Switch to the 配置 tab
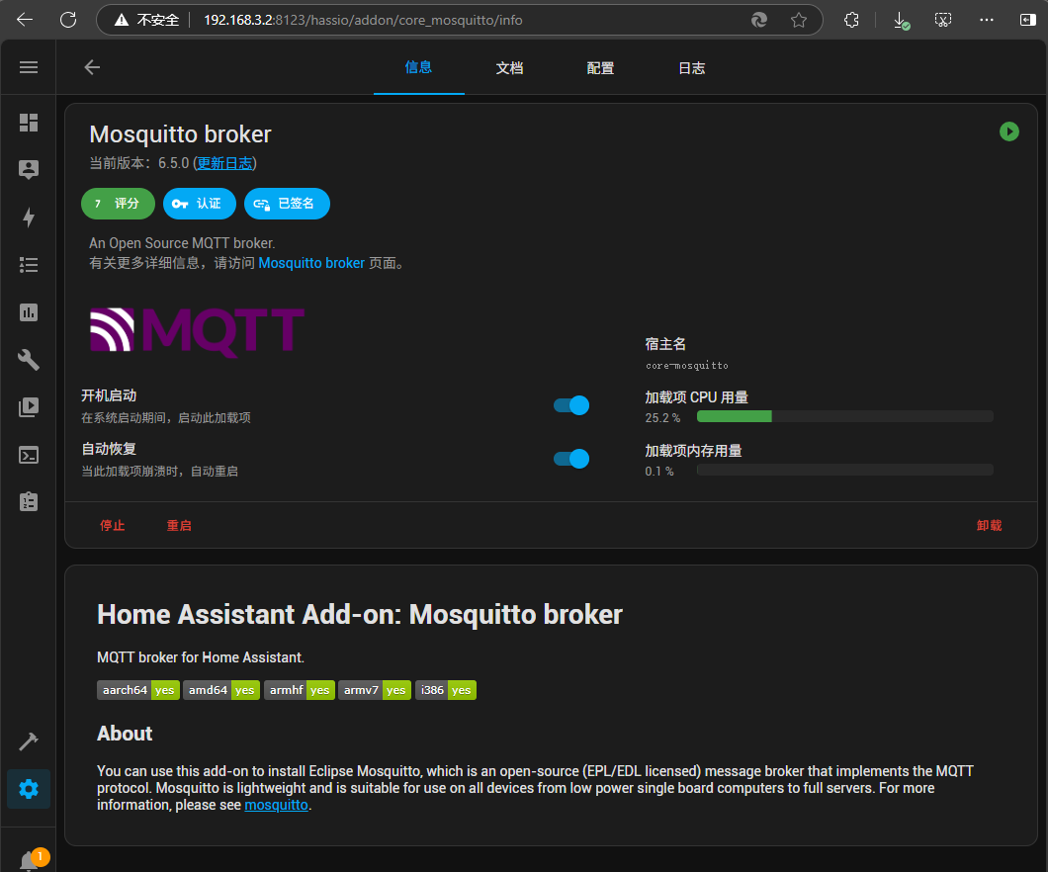This screenshot has height=872, width=1048. pyautogui.click(x=600, y=68)
